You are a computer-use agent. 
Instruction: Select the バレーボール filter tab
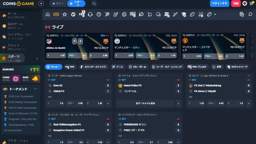click(x=138, y=67)
